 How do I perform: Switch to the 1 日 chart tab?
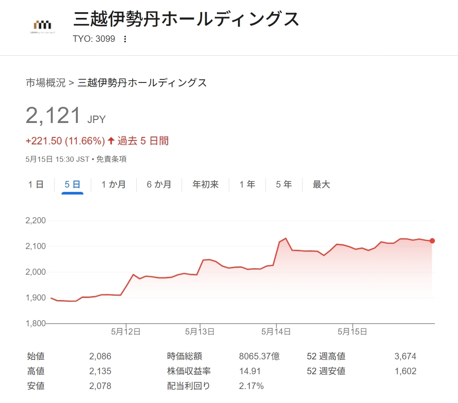coord(36,184)
